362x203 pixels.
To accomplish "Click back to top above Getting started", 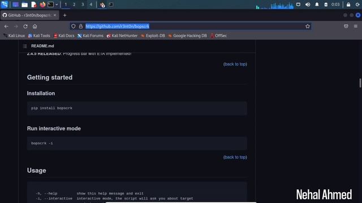I will (x=235, y=64).
